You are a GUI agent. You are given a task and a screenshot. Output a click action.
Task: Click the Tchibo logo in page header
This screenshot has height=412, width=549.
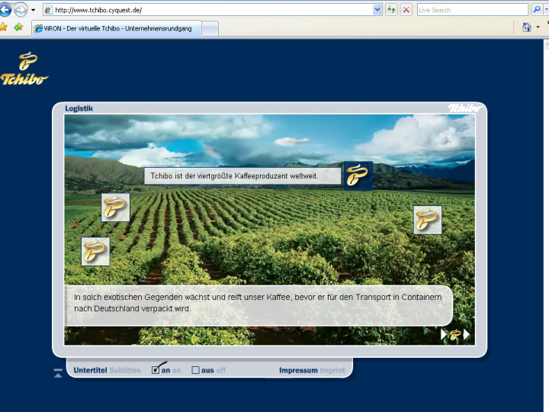coord(24,69)
